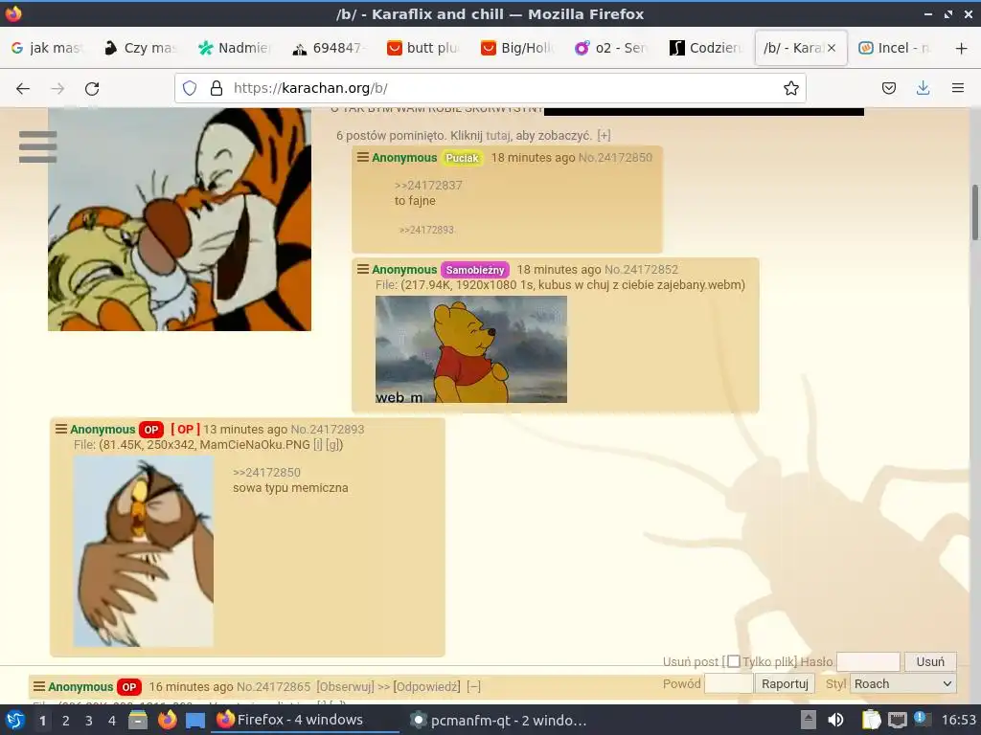
Task: Close the /b/ - Karachan tab
Action: (x=832, y=48)
